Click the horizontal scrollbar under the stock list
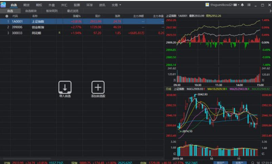This screenshot has height=164, width=272. click(x=27, y=159)
